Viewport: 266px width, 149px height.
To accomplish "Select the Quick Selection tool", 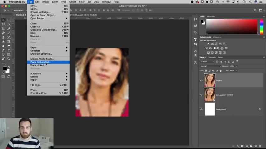I will click(9, 24).
